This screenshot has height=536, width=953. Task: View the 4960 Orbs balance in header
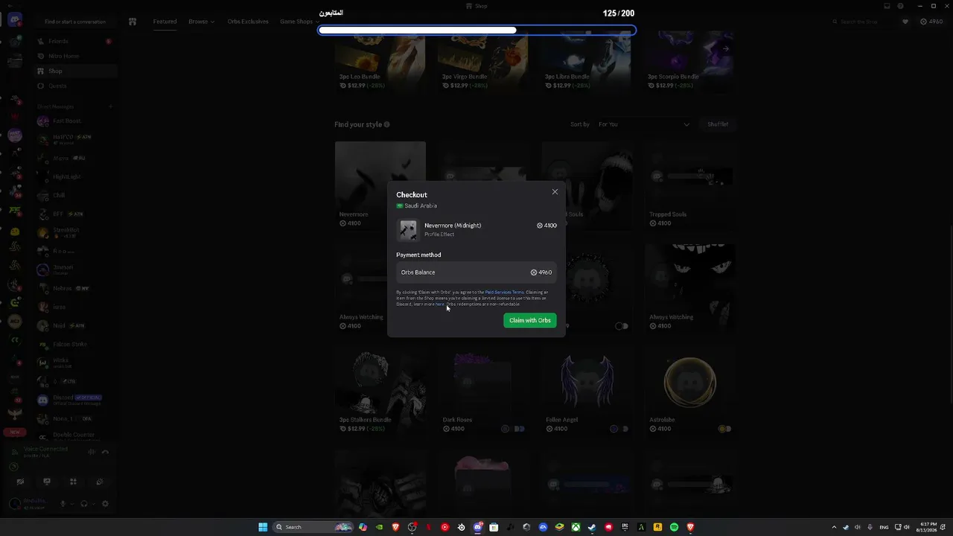point(933,22)
